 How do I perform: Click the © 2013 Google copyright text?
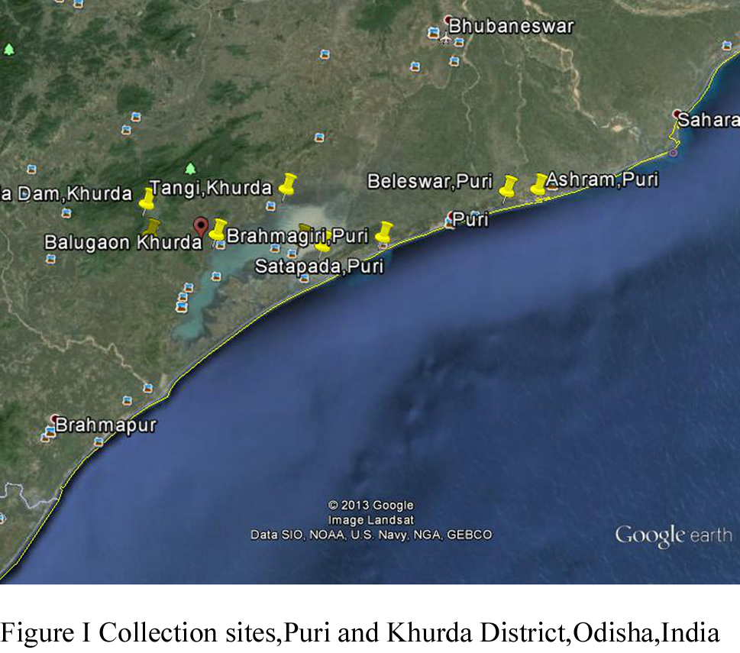point(370,505)
